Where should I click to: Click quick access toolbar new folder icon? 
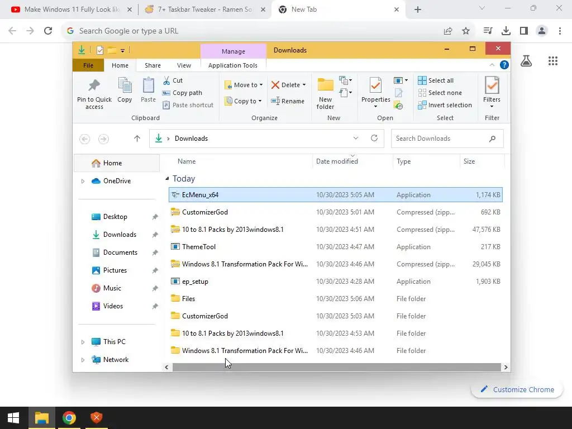click(112, 50)
